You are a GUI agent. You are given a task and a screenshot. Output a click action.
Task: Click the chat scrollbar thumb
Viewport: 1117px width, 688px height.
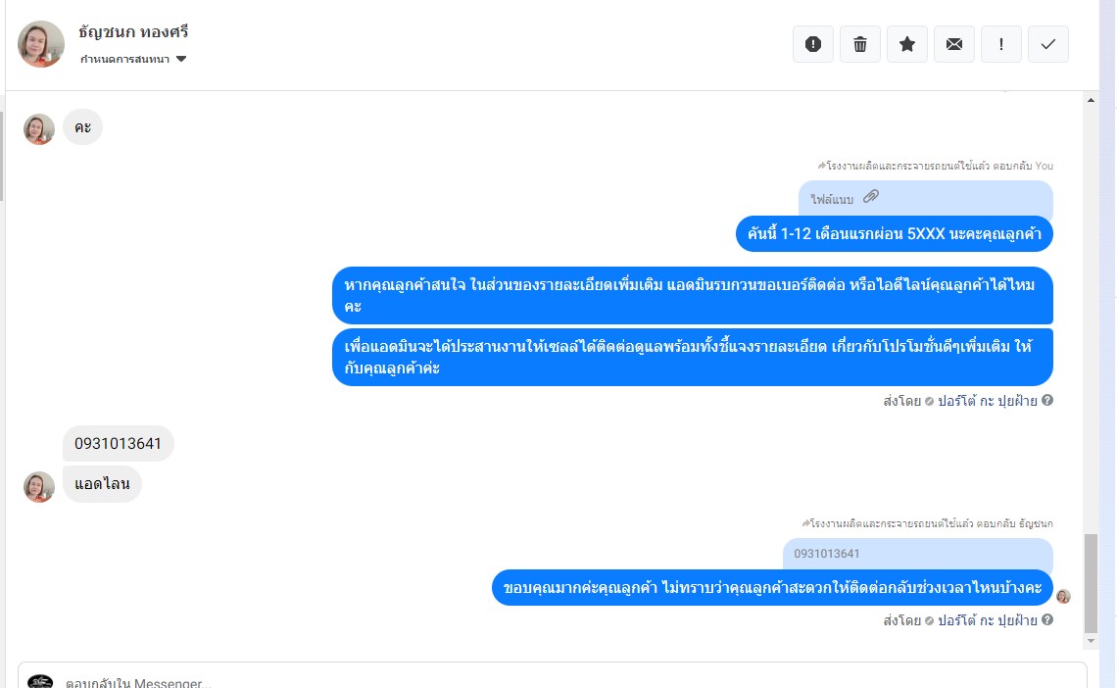[x=1091, y=583]
